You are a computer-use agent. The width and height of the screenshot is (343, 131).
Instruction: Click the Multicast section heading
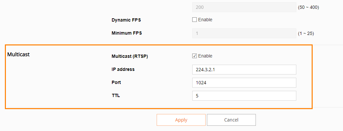click(x=19, y=54)
